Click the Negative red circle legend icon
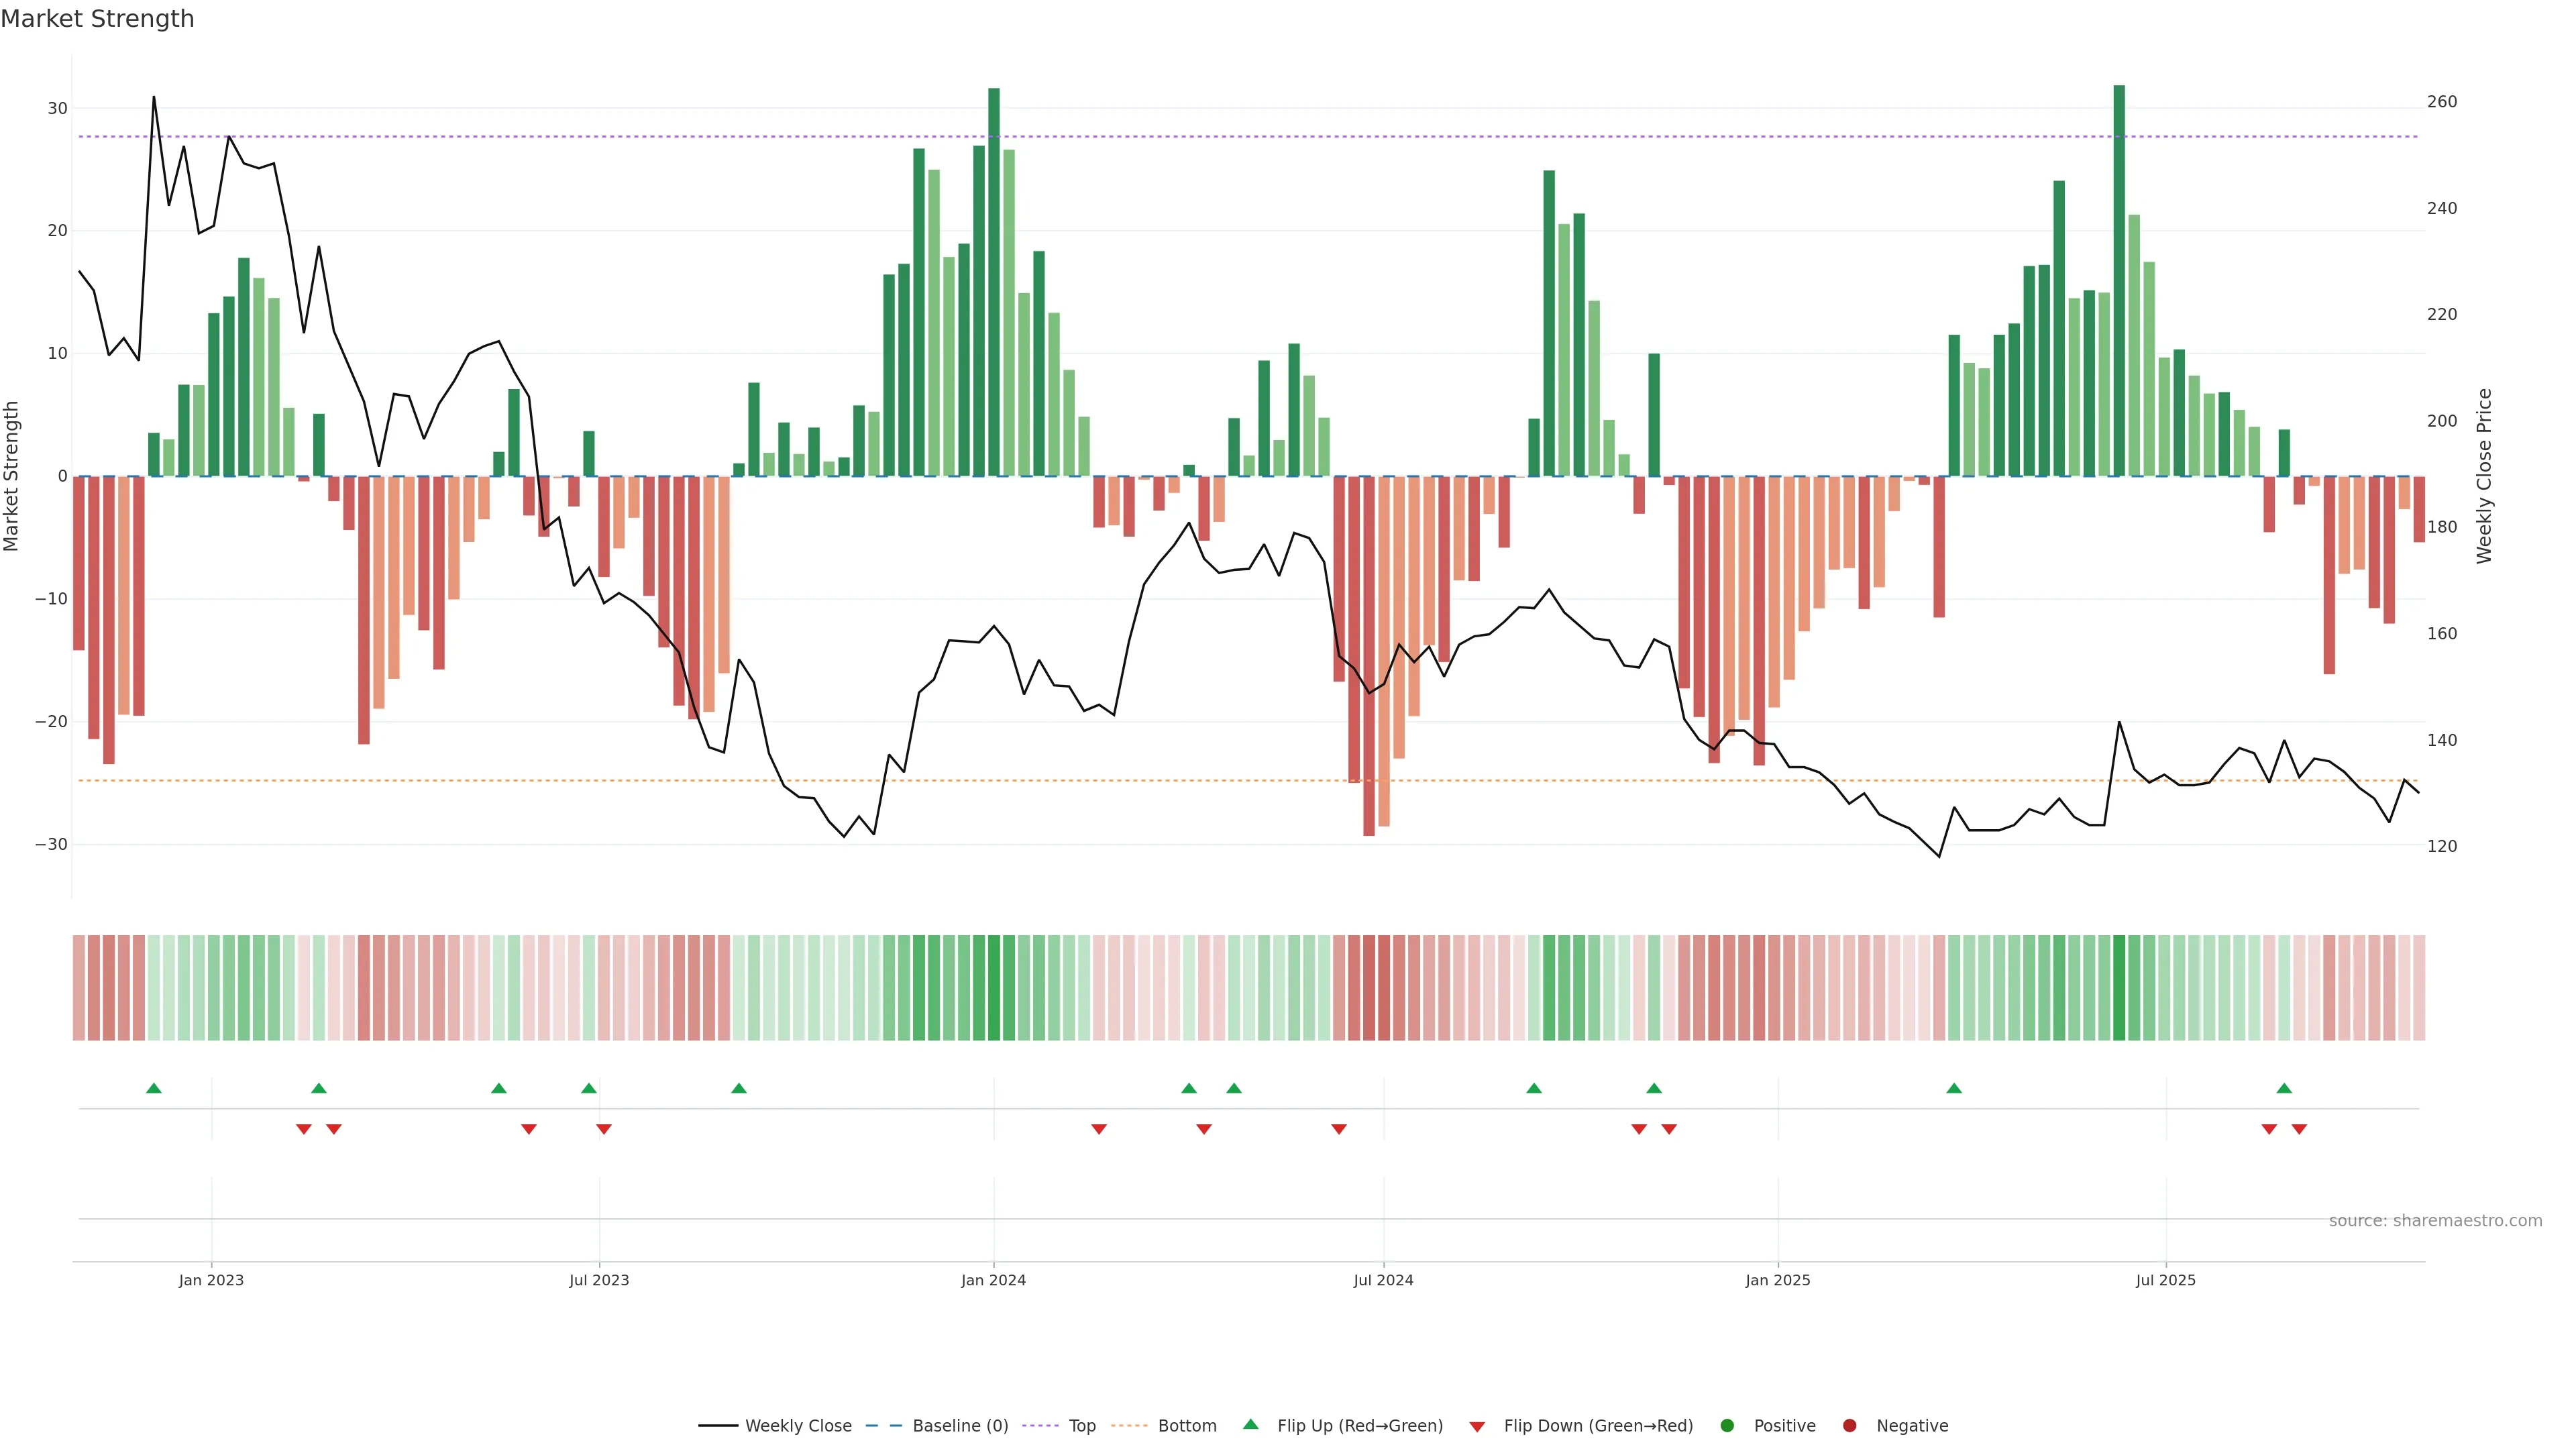Viewport: 2576px width, 1449px height. 1849,1426
